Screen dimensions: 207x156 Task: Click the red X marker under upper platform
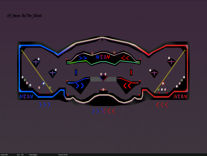pyautogui.click(x=131, y=72)
